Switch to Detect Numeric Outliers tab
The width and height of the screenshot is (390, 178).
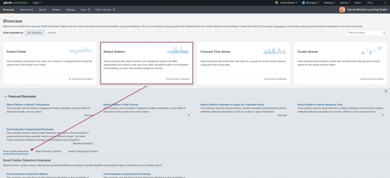tap(48, 151)
